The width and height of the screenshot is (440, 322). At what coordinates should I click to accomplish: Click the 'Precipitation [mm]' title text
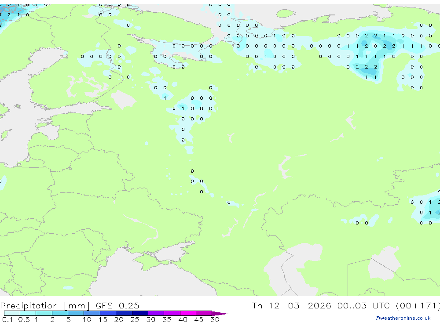[45, 306]
